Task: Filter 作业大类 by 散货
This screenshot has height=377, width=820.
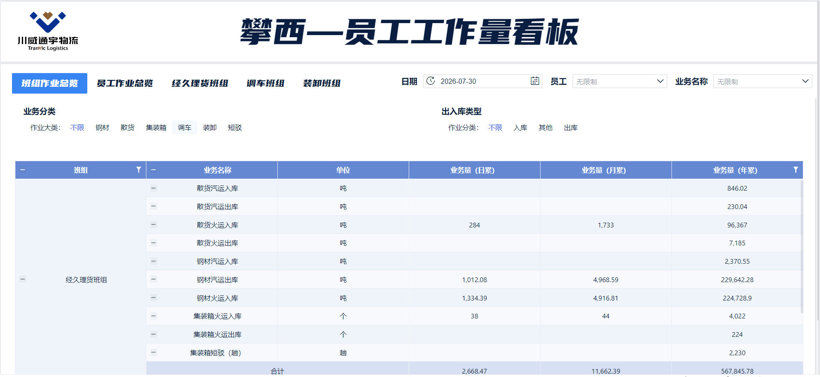Action: click(128, 127)
